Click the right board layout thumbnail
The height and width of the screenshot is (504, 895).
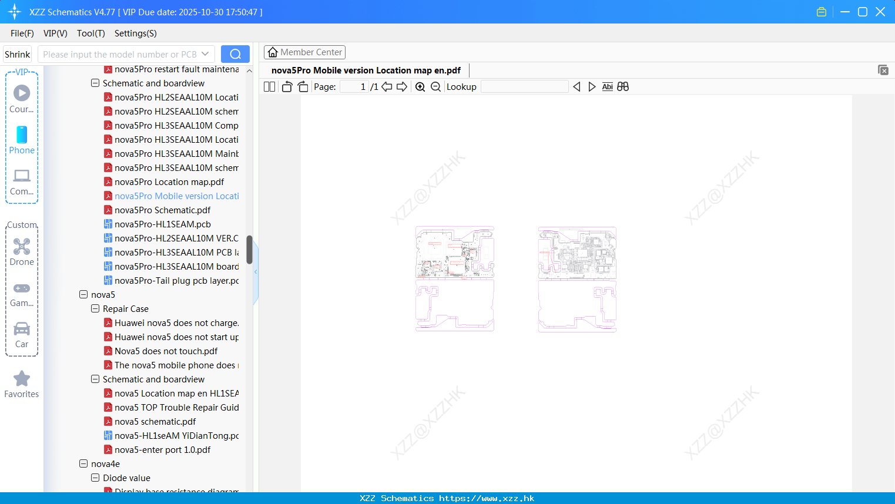[x=577, y=279]
